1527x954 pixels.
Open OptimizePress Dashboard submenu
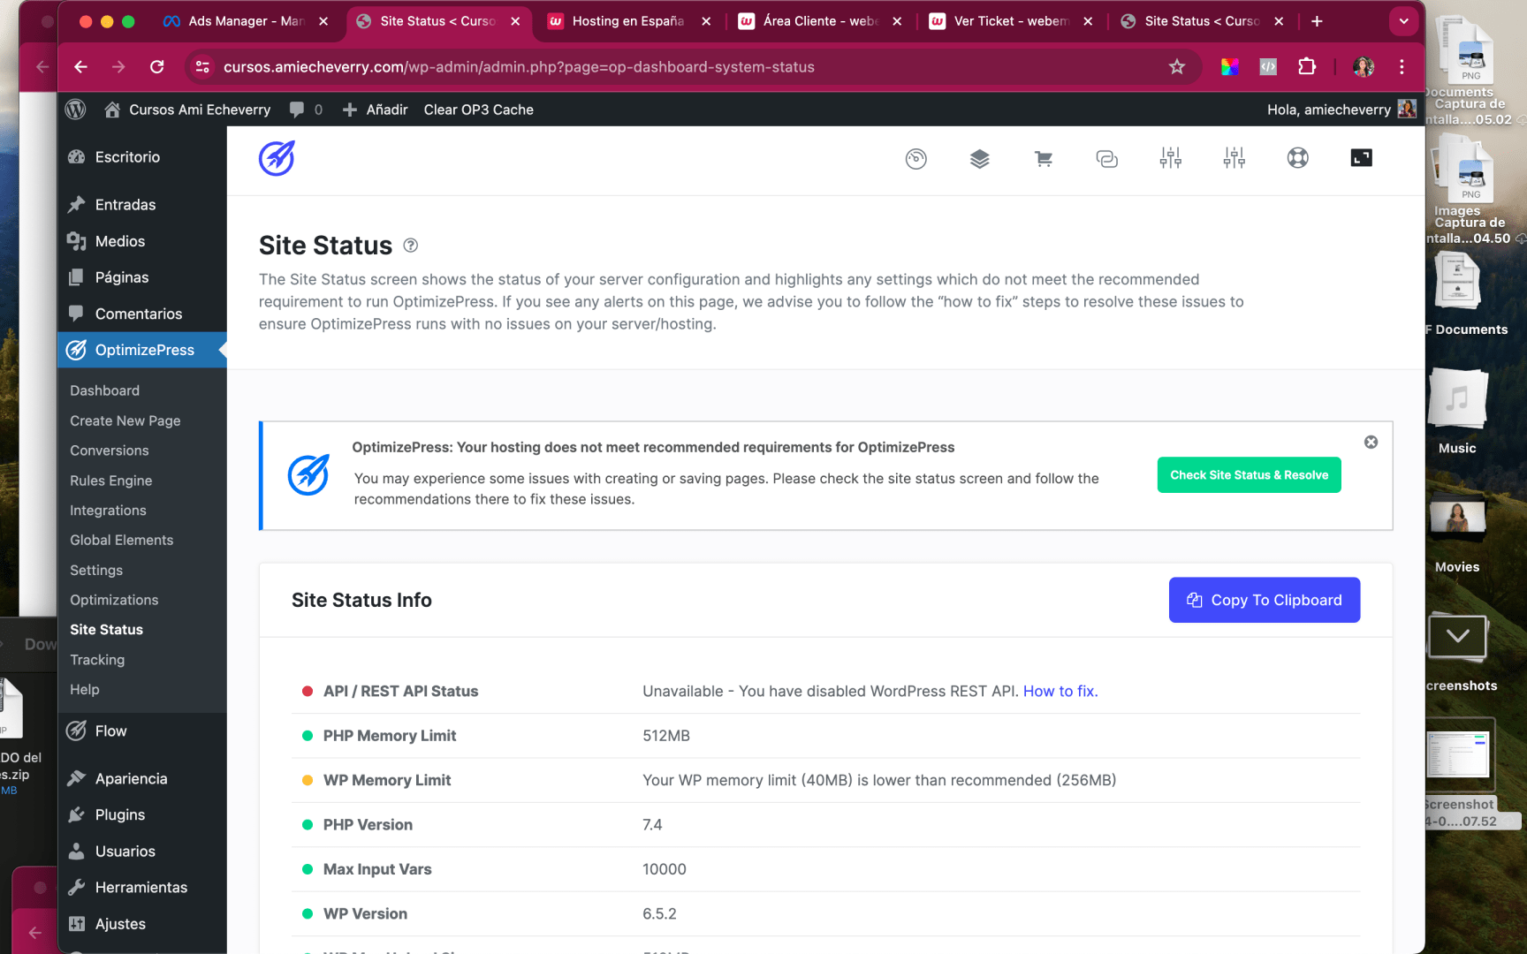click(x=104, y=390)
